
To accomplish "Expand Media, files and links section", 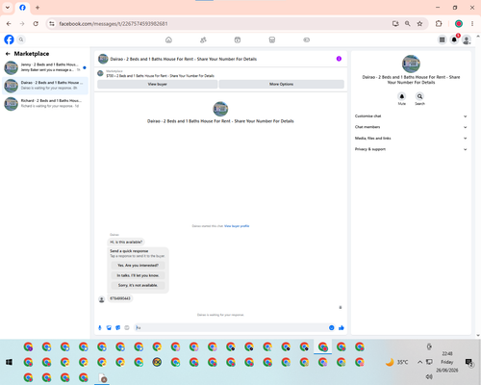I will pyautogui.click(x=411, y=139).
